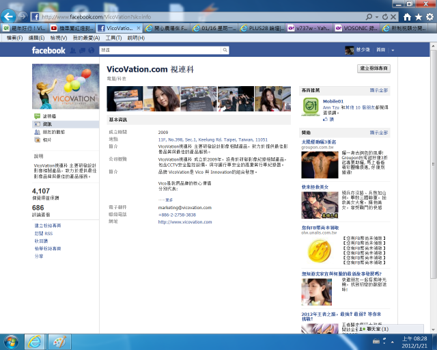Open the groupon.com.tw ad title link
The height and width of the screenshot is (350, 437).
tap(319, 142)
